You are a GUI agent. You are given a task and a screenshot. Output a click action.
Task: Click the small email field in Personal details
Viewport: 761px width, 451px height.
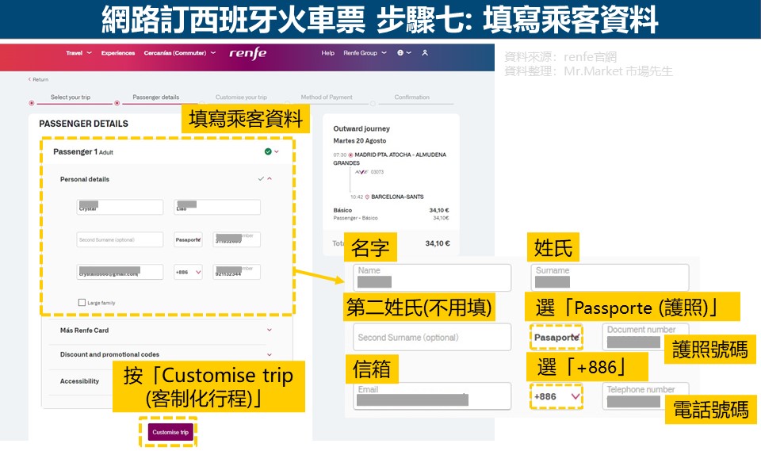[x=120, y=272]
